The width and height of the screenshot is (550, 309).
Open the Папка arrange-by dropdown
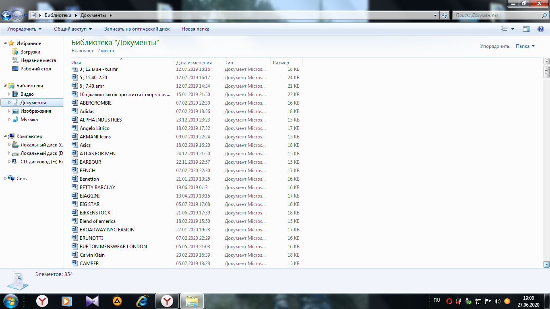525,46
